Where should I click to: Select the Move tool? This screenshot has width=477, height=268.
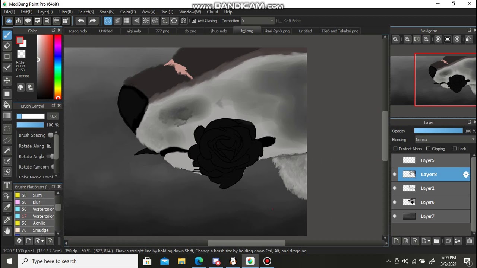coord(7,80)
